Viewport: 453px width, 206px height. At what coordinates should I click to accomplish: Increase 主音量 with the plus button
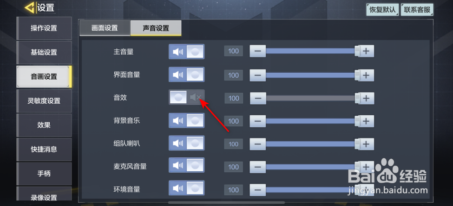click(366, 51)
